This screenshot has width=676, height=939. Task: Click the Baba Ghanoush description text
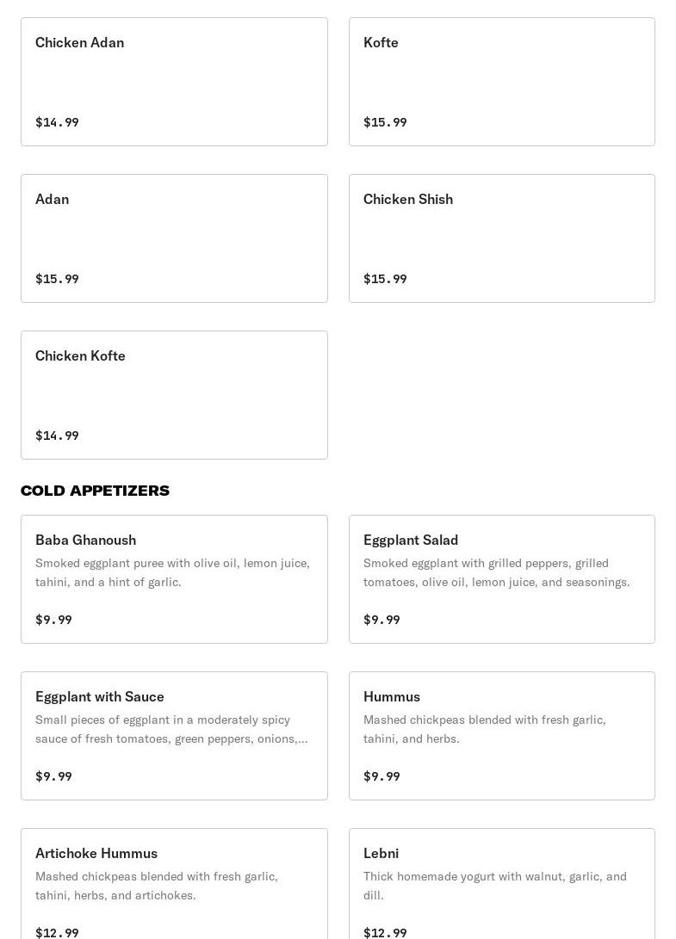point(172,572)
